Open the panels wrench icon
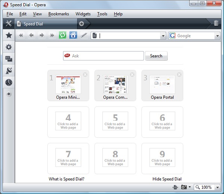The height and width of the screenshot is (194, 224). 9,23
